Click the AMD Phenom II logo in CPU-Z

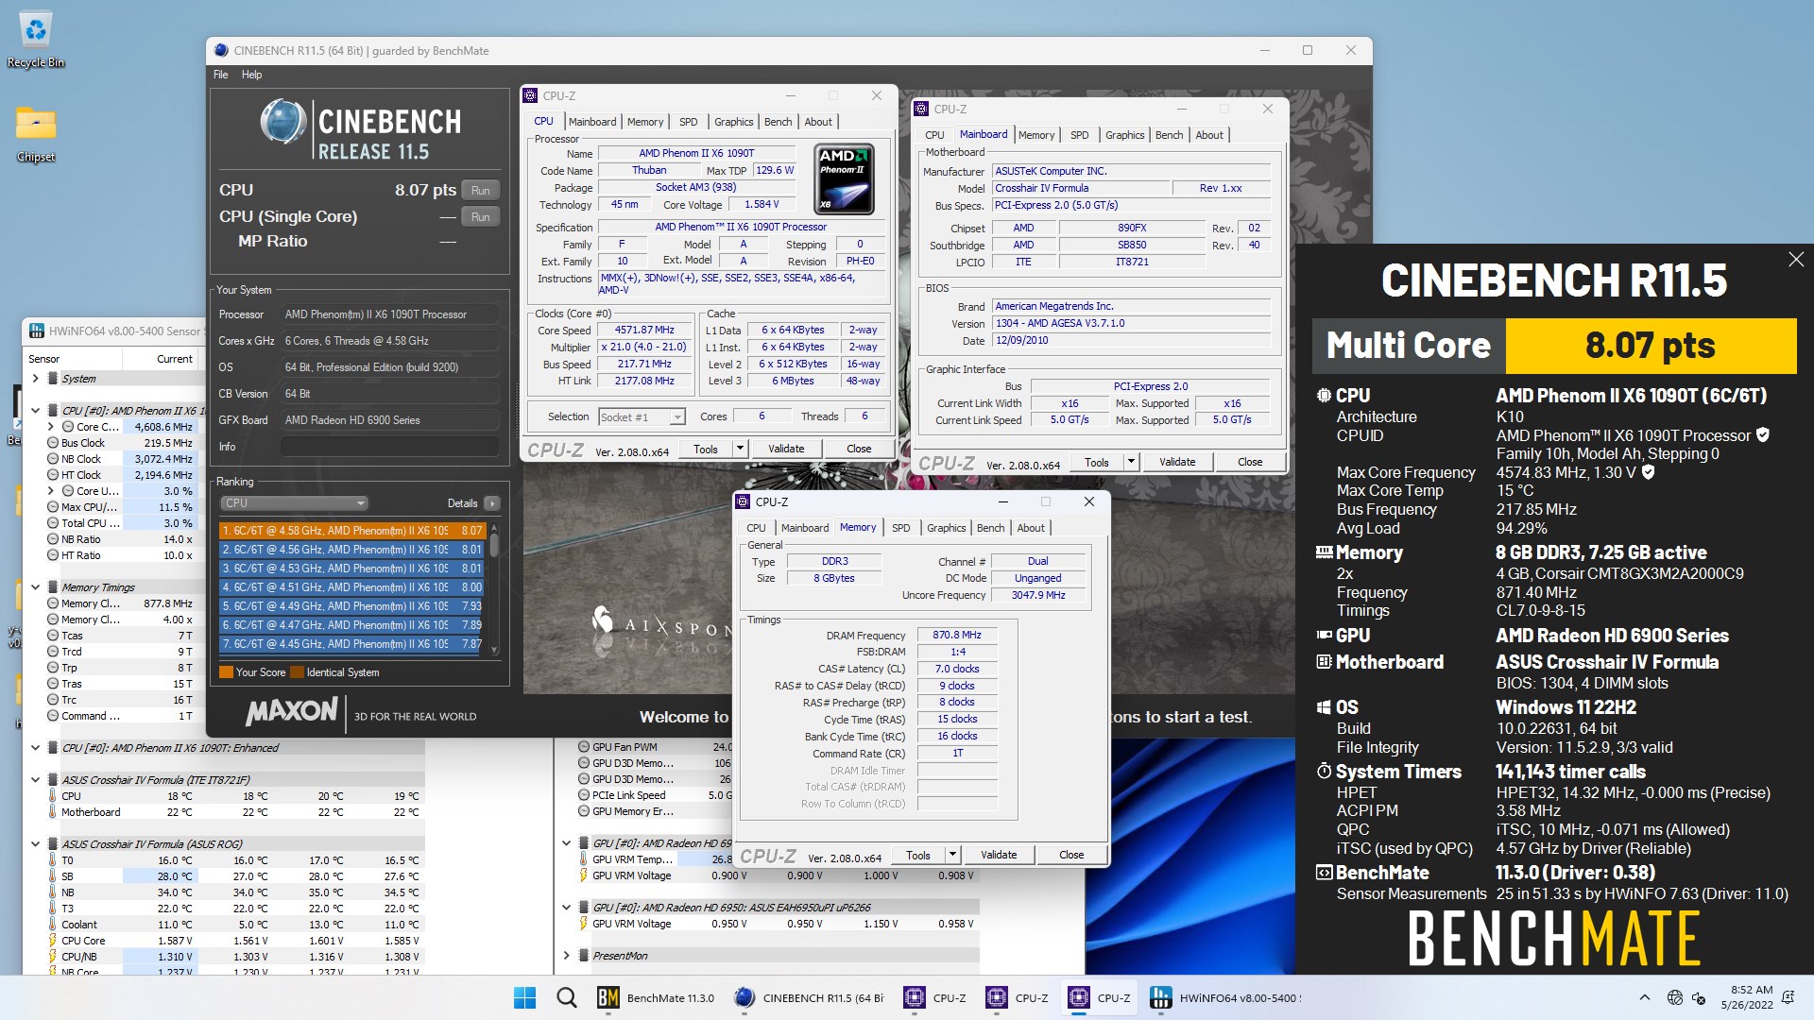pos(843,178)
